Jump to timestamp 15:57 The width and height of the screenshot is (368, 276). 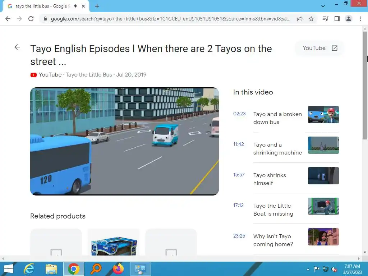tap(239, 175)
